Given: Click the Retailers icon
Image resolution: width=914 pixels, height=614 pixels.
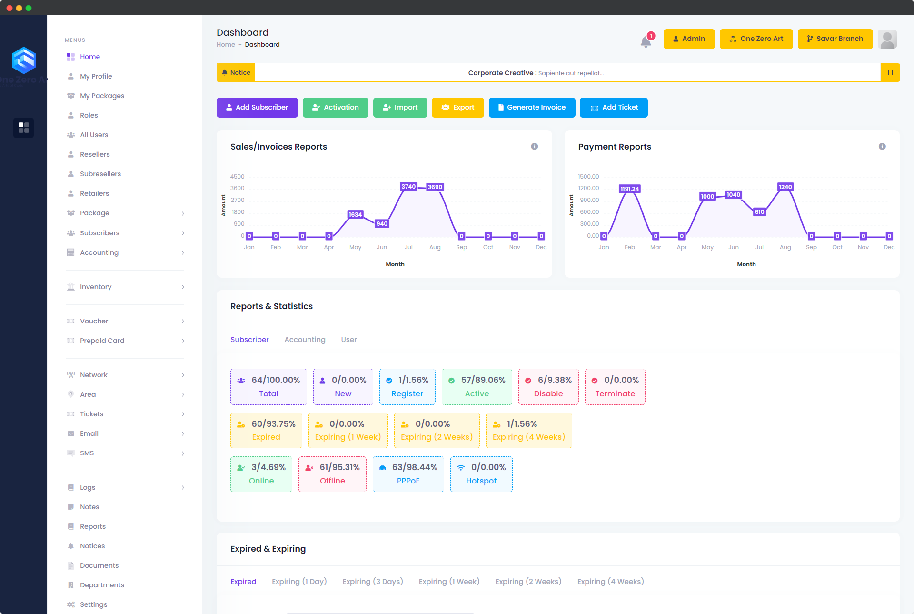Looking at the screenshot, I should point(71,193).
